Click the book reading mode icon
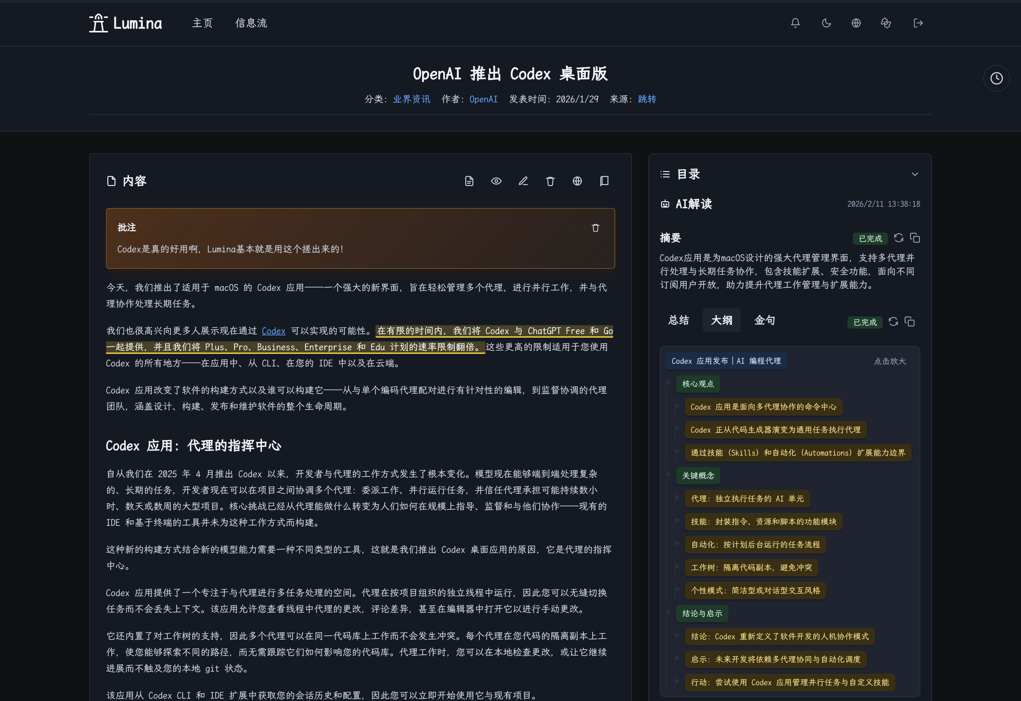This screenshot has height=701, width=1021. pyautogui.click(x=604, y=181)
